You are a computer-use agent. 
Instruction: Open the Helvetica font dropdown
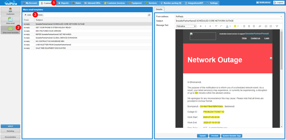(x=186, y=26)
